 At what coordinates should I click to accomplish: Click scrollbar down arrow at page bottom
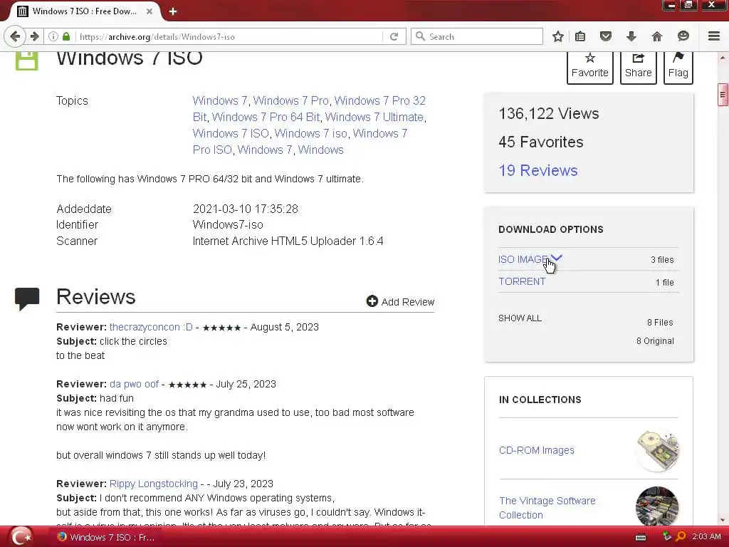[x=723, y=520]
